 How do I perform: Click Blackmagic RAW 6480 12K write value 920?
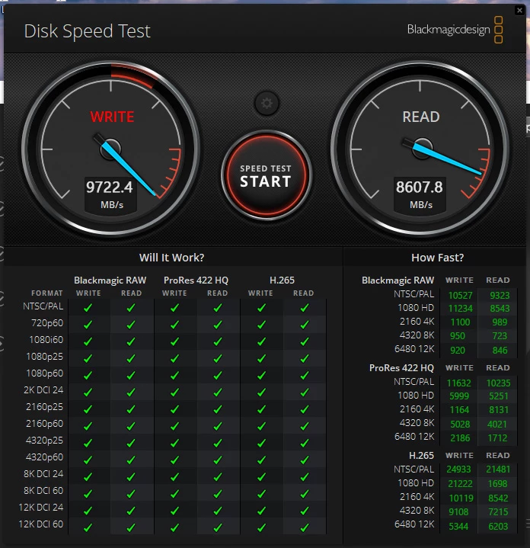tap(458, 350)
